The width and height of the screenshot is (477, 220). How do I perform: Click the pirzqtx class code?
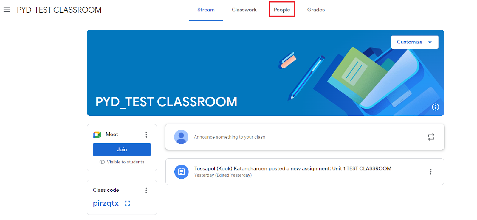[106, 203]
